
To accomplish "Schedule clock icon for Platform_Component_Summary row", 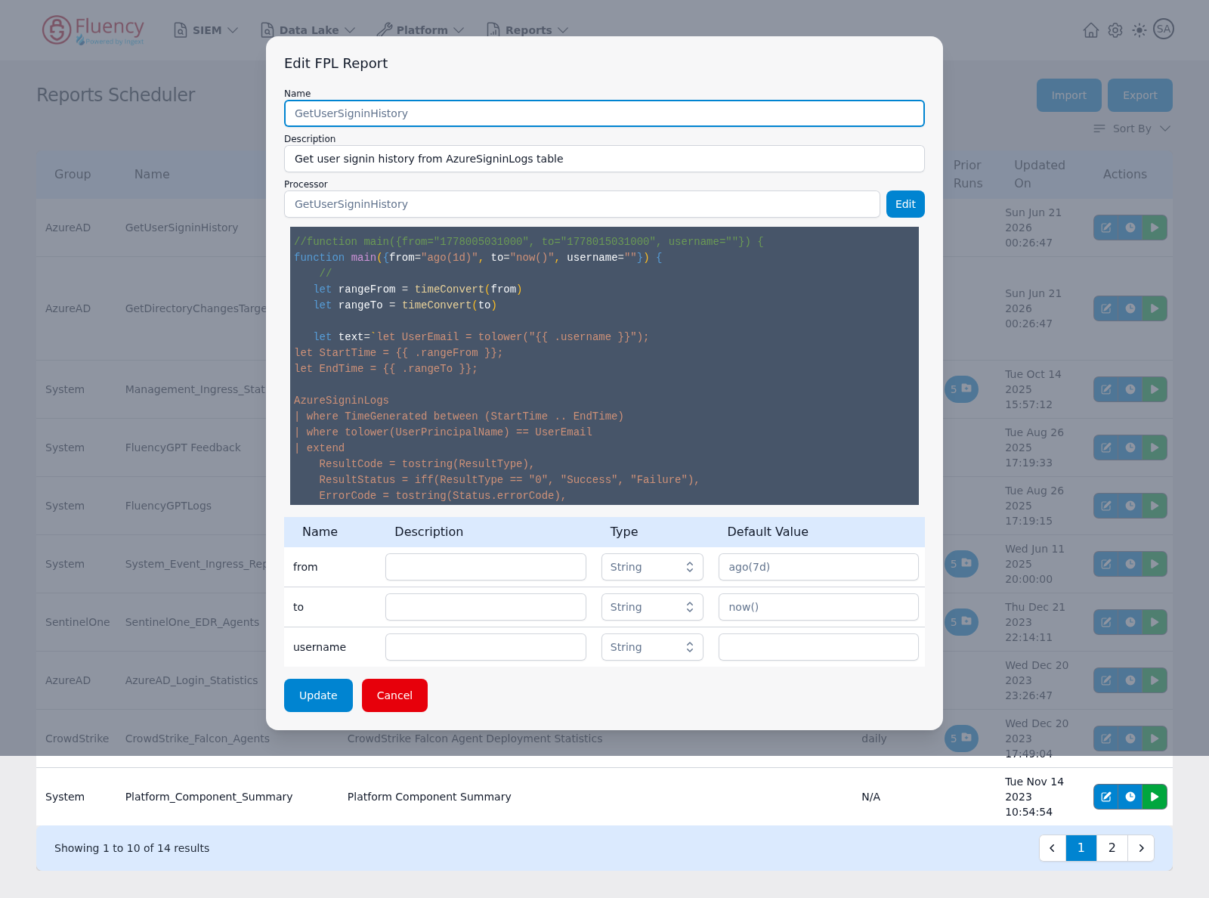I will [x=1130, y=797].
